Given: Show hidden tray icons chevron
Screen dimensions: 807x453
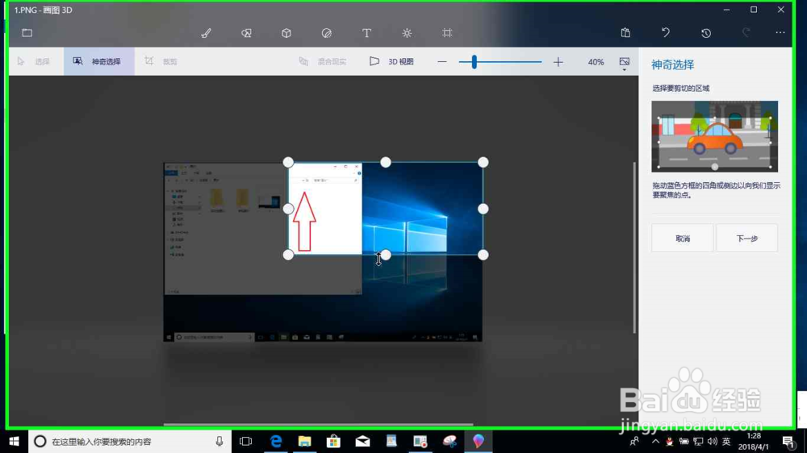Looking at the screenshot, I should 655,441.
